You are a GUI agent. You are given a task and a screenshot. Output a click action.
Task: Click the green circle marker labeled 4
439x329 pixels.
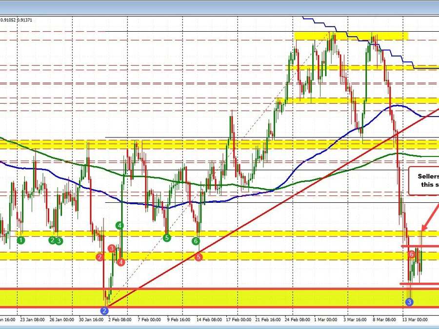[119, 225]
